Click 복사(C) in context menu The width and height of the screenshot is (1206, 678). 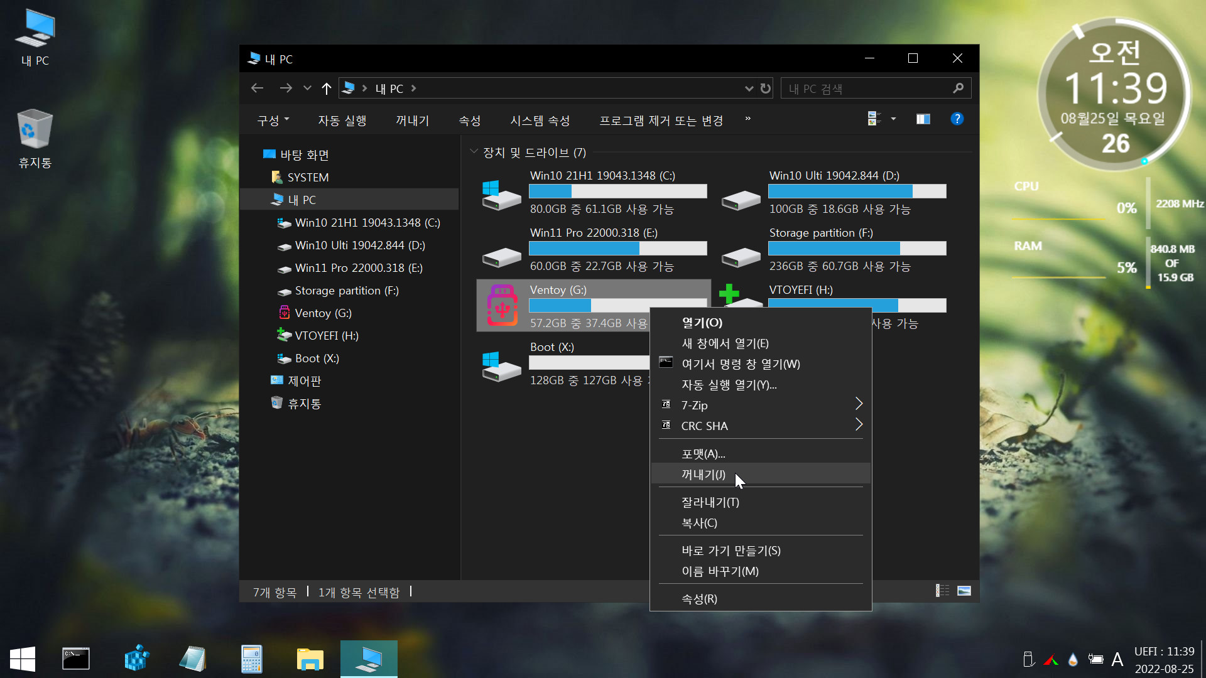pyautogui.click(x=761, y=522)
